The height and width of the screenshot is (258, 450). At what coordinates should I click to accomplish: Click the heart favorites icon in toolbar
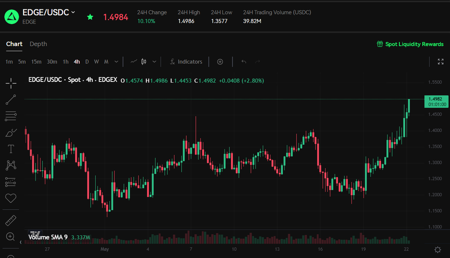click(x=11, y=198)
